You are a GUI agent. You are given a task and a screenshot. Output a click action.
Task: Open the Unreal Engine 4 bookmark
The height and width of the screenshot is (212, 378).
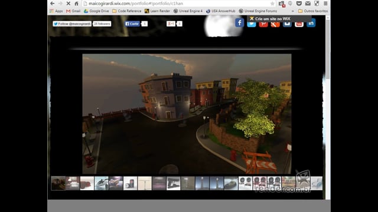tap(188, 11)
